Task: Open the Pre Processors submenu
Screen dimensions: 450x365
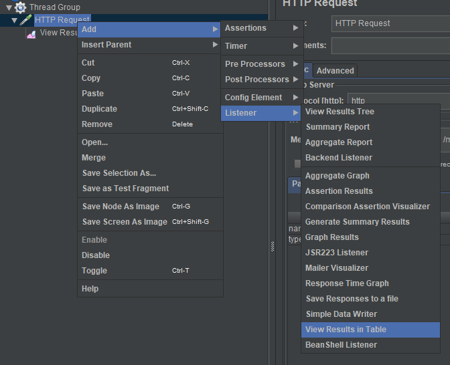Action: point(261,64)
